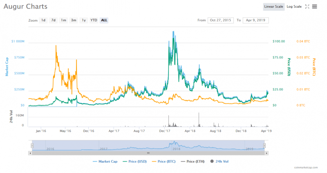Click the navigator scrollbar thumb
This screenshot has height=173, width=327.
point(148,153)
